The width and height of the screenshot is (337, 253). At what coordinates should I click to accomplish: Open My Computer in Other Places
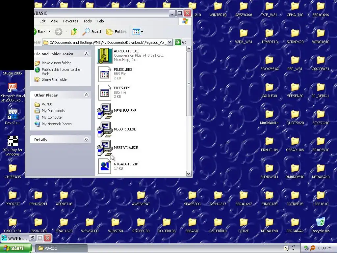tap(52, 118)
